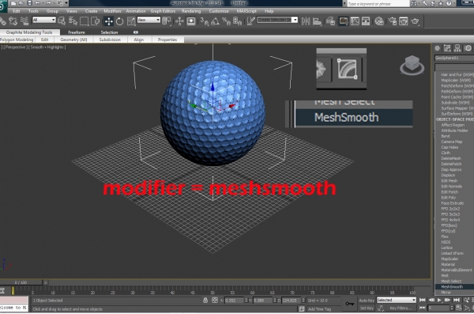Open the Layer Manager icon
The image size is (474, 314).
click(330, 21)
